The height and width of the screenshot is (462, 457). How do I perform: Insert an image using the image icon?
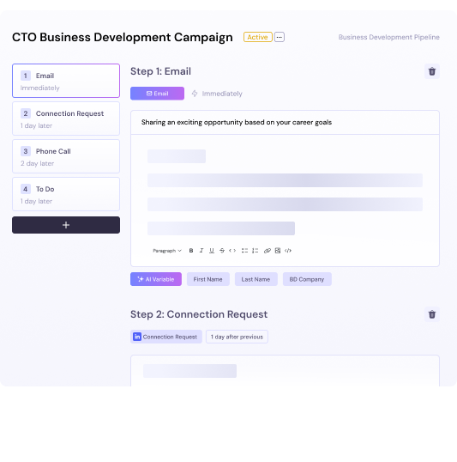point(278,251)
